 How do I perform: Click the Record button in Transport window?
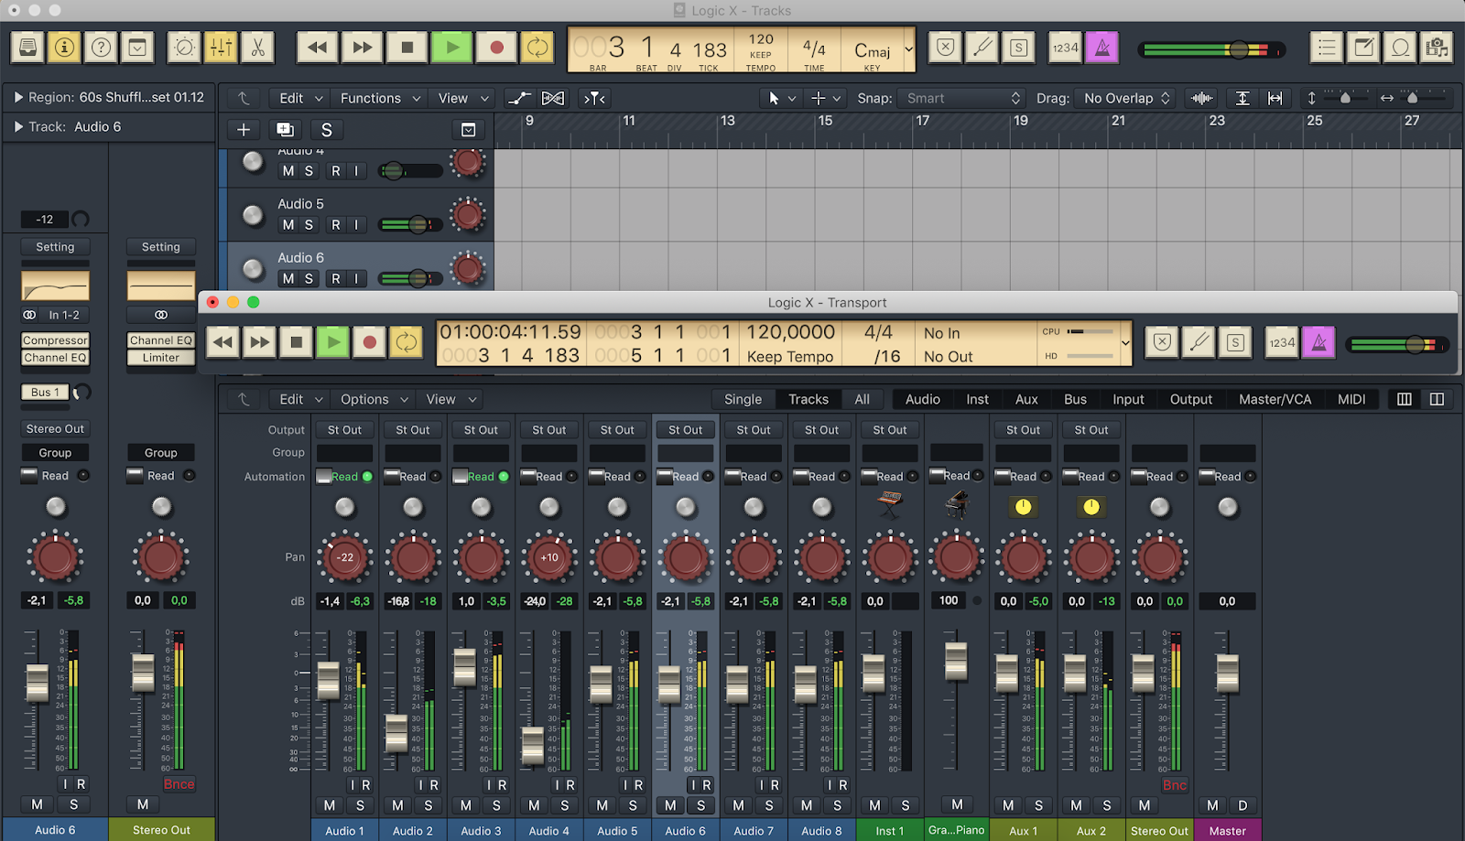(x=369, y=342)
